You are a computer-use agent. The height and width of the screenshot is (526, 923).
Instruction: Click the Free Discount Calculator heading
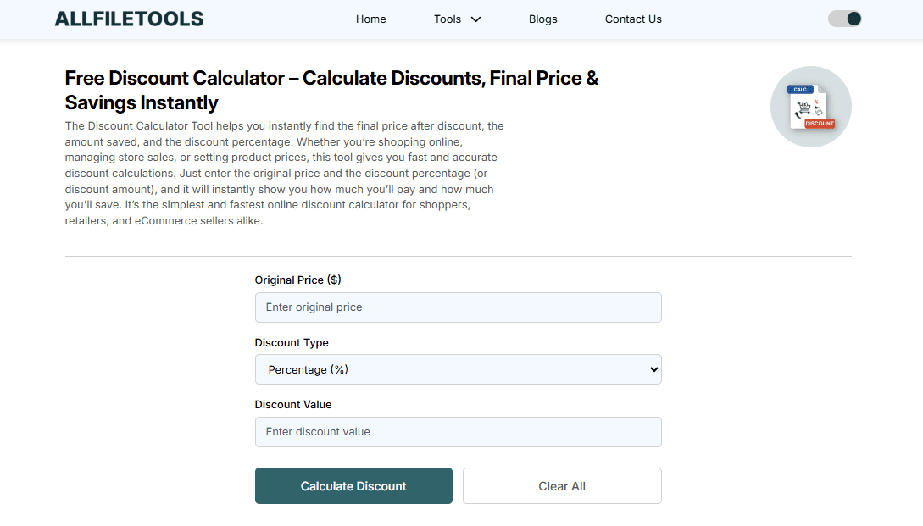tap(331, 91)
